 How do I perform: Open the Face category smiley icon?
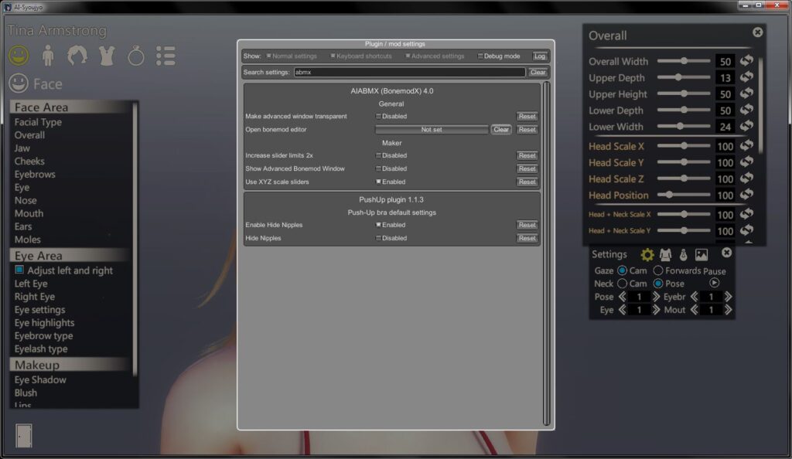[19, 56]
